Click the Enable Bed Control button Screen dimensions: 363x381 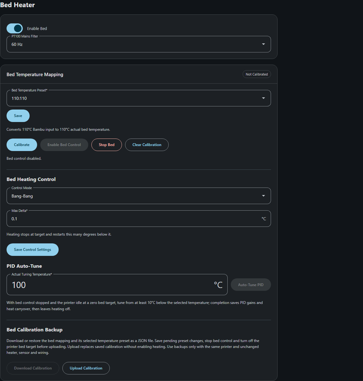tap(64, 145)
